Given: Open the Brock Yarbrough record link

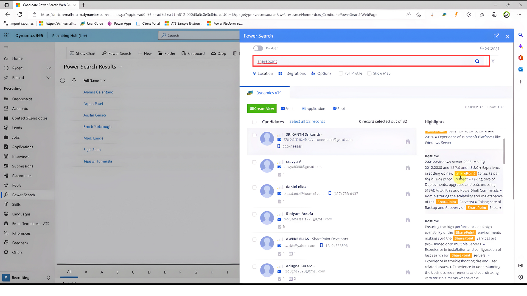Looking at the screenshot, I should pyautogui.click(x=97, y=127).
